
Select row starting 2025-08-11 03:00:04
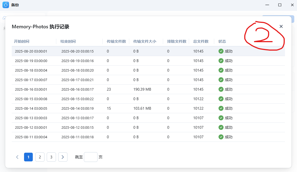(x=148, y=137)
